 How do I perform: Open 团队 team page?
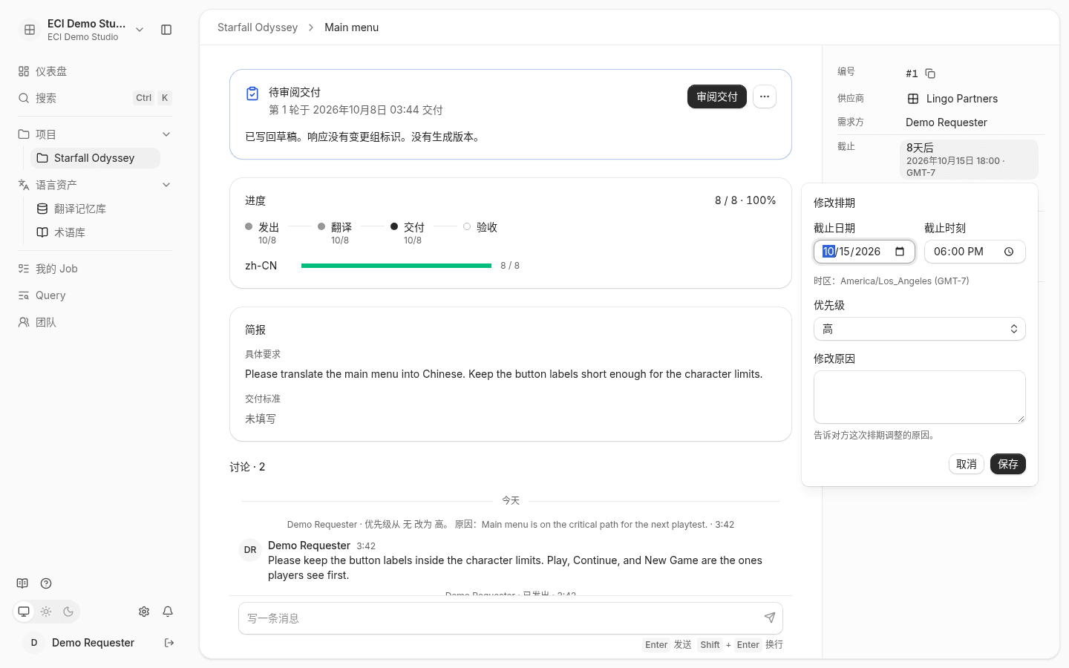[x=95, y=322]
